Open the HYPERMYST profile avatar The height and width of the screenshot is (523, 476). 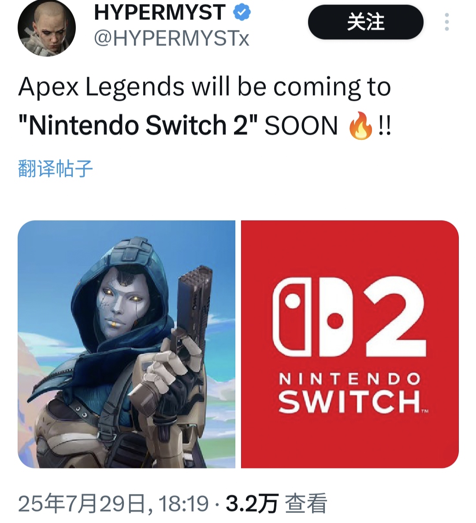(47, 27)
